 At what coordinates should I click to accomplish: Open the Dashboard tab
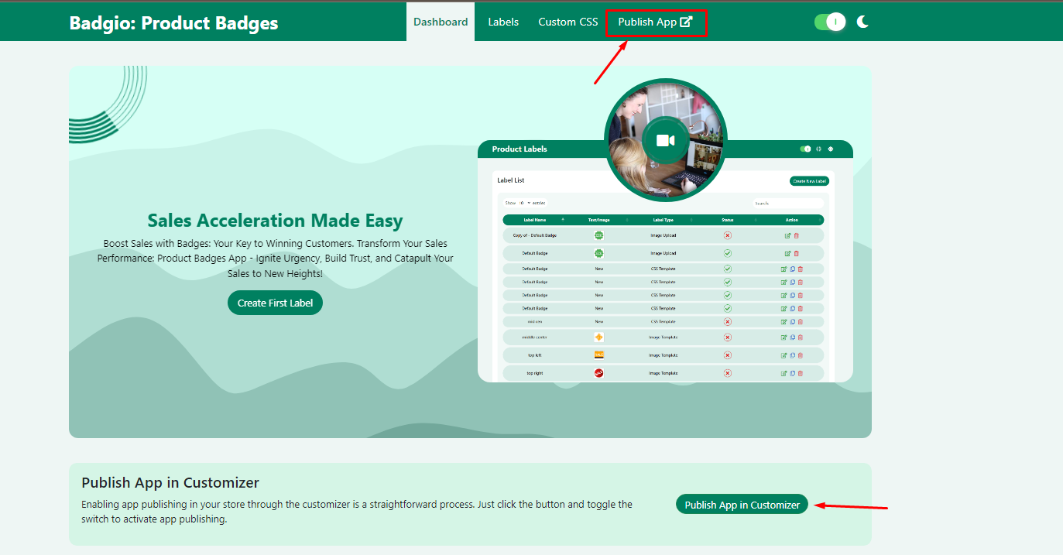pyautogui.click(x=441, y=22)
